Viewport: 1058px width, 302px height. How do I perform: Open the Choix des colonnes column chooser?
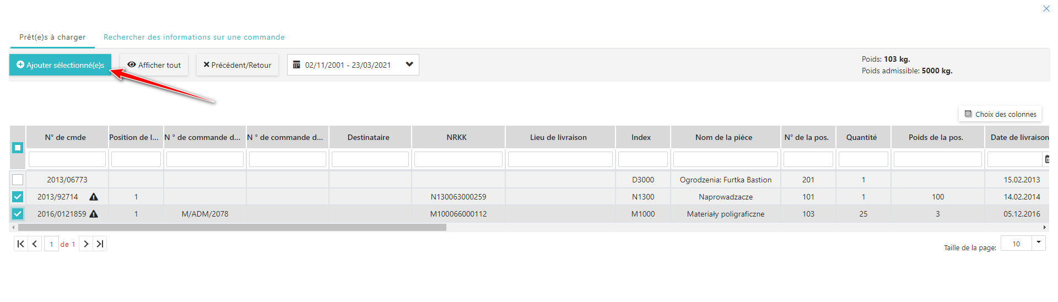1000,114
